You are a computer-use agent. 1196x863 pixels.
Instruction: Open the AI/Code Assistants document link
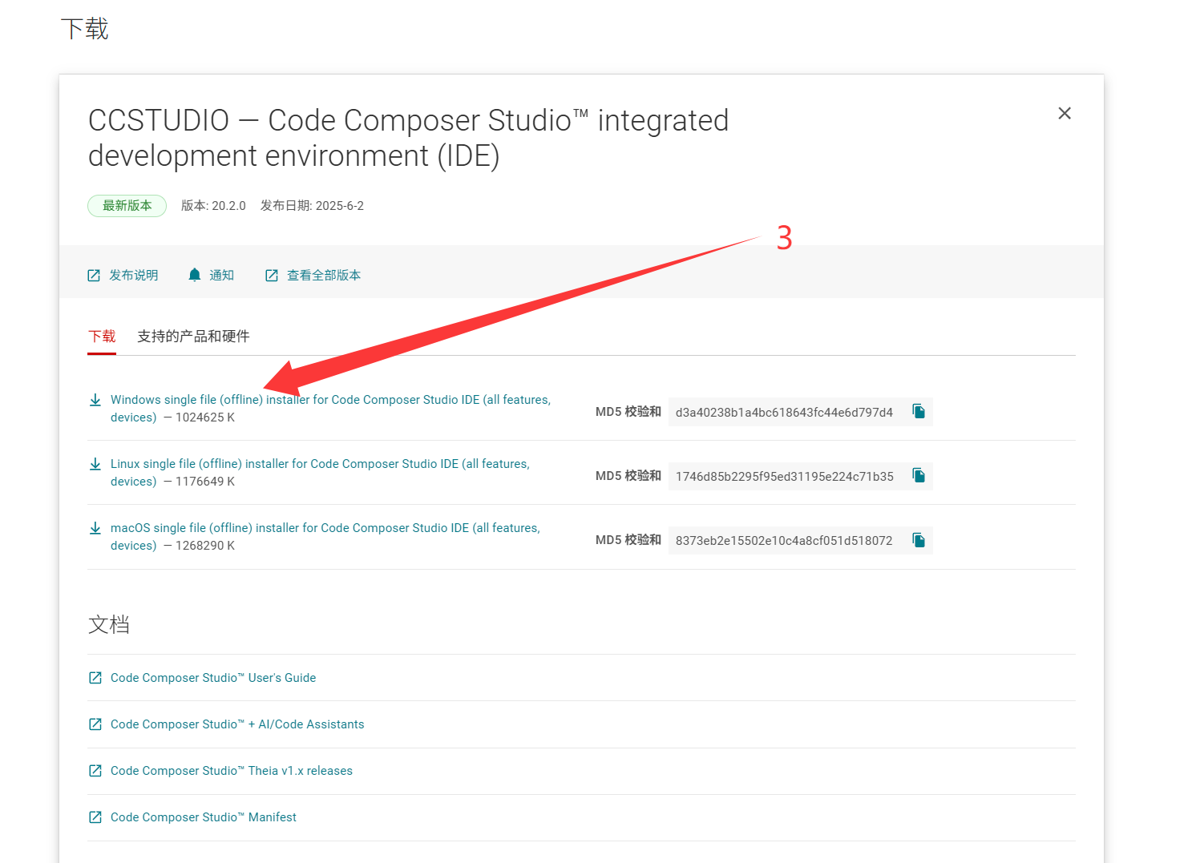coord(236,724)
